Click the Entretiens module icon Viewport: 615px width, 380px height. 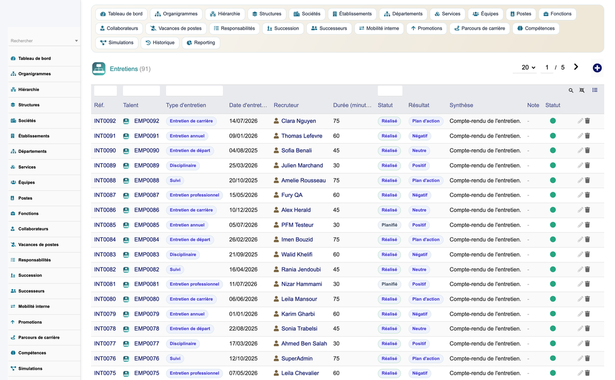[99, 69]
